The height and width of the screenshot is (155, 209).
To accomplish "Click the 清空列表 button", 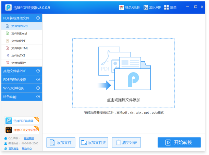I will 126,142.
